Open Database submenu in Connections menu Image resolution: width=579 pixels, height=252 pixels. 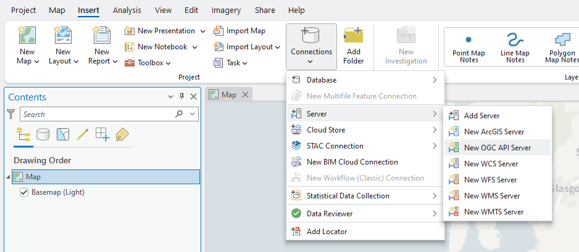point(365,80)
